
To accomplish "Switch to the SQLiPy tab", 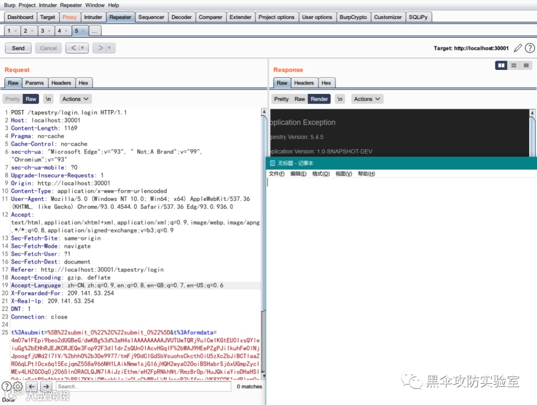I will (x=418, y=17).
